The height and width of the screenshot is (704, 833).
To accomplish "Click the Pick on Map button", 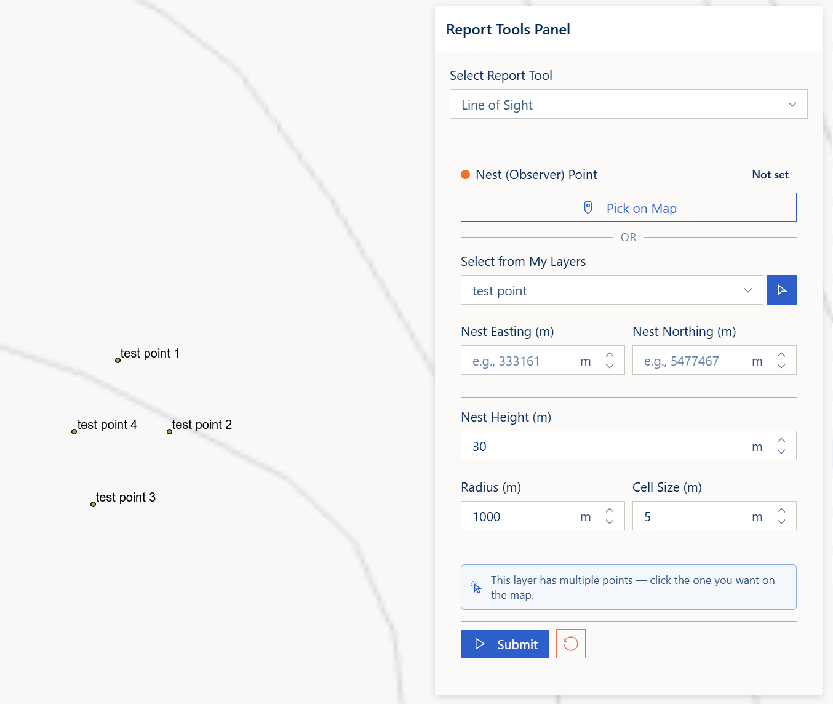I will click(628, 207).
